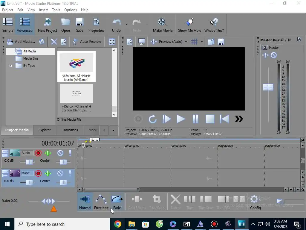Toggle Auto Preview

(87, 41)
